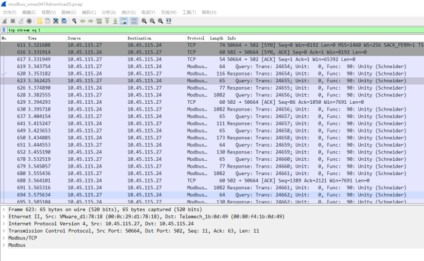Click the zoom out magnifier icon

(x=152, y=21)
